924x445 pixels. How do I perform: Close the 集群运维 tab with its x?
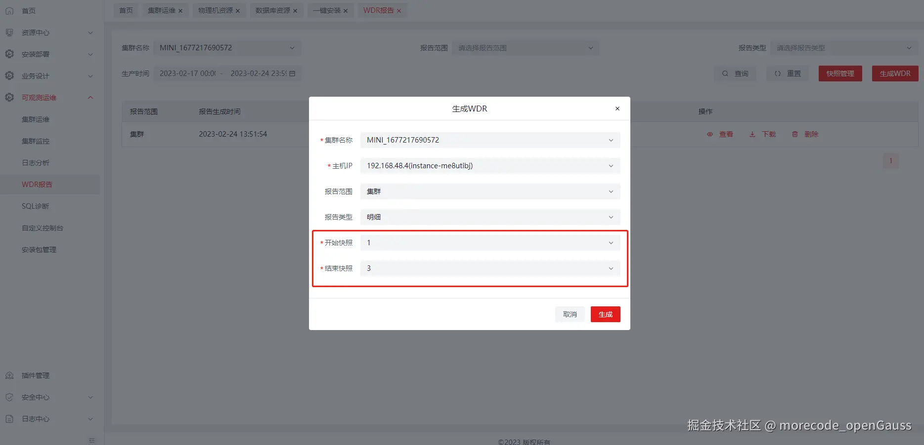click(x=180, y=11)
